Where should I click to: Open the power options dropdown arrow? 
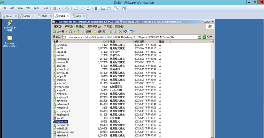click(59, 8)
